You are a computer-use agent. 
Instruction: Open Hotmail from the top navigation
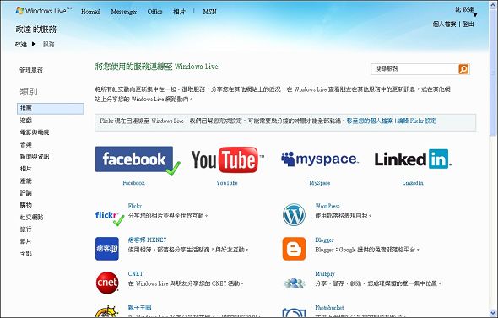(90, 12)
